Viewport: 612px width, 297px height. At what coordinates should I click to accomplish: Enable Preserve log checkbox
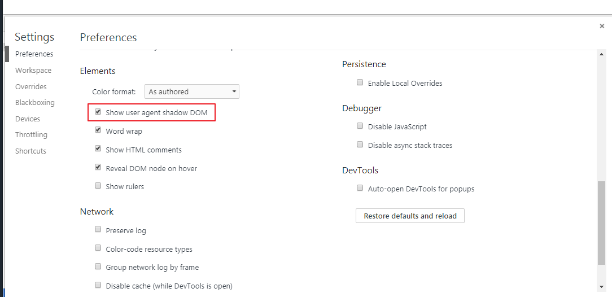98,230
